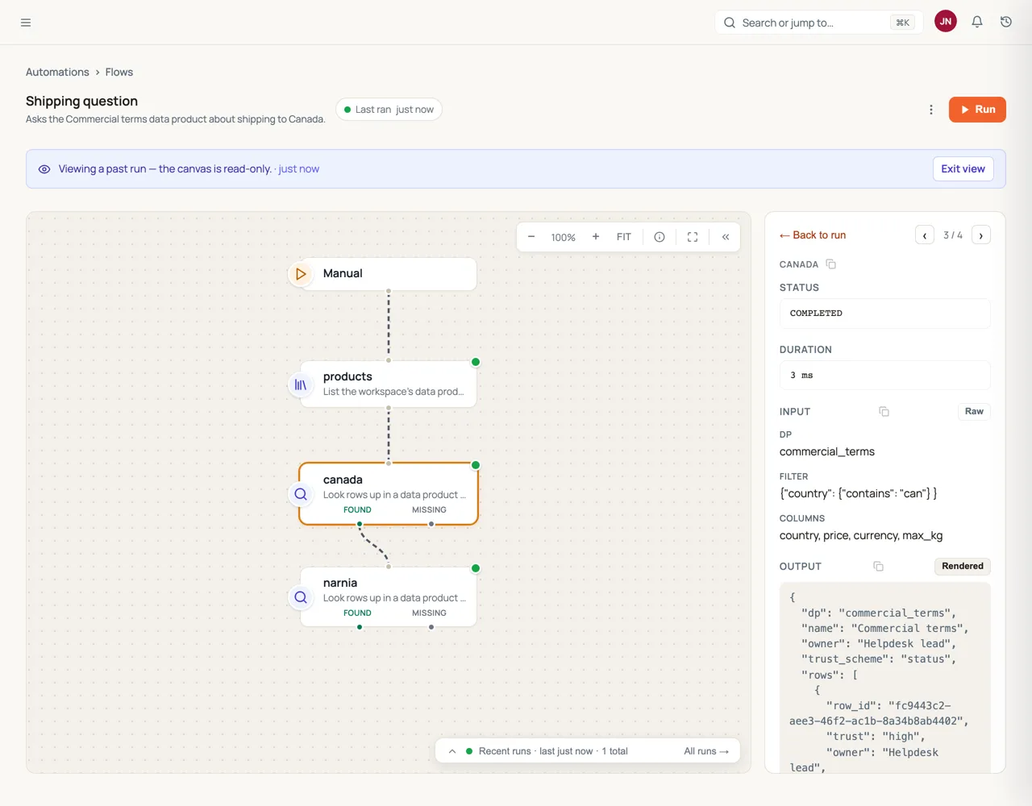Open the three-dot more options menu
The height and width of the screenshot is (806, 1032).
[x=931, y=110]
